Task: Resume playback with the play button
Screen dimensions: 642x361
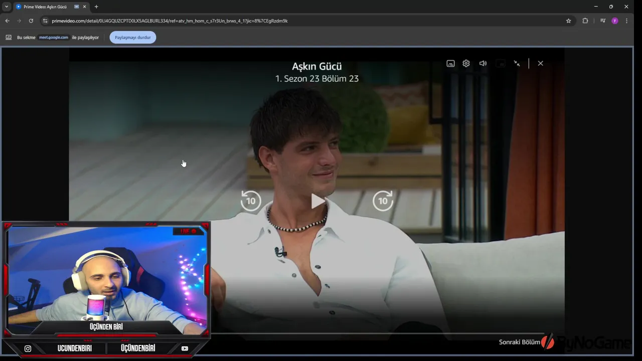Action: 317,201
